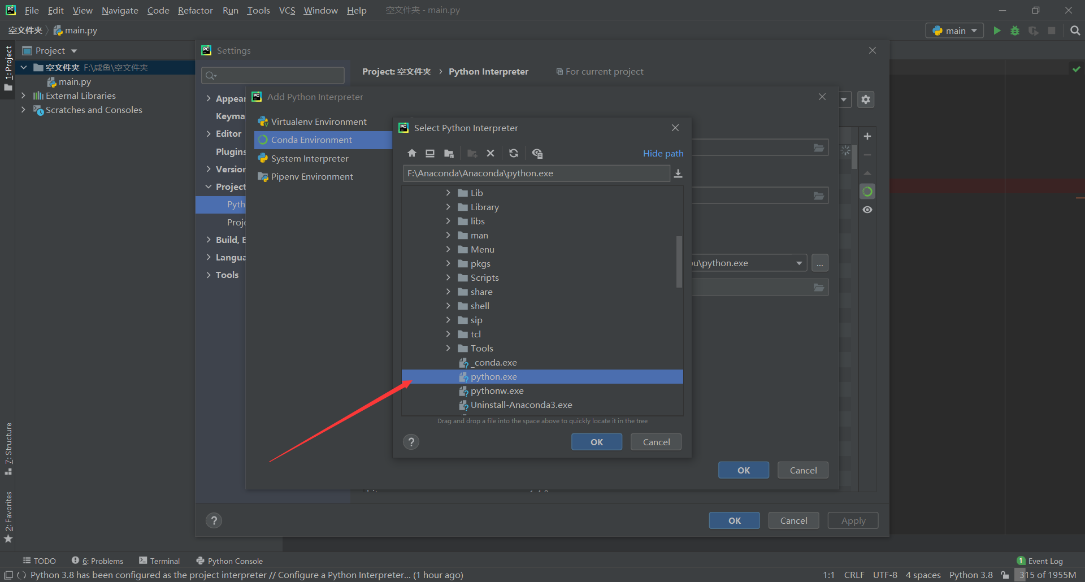Toggle Use Conda package manager icon
1085x582 pixels.
point(867,192)
